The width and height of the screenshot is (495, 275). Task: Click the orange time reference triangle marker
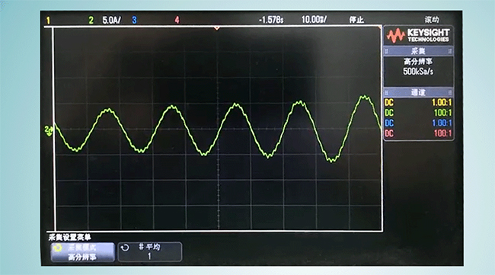(x=217, y=28)
